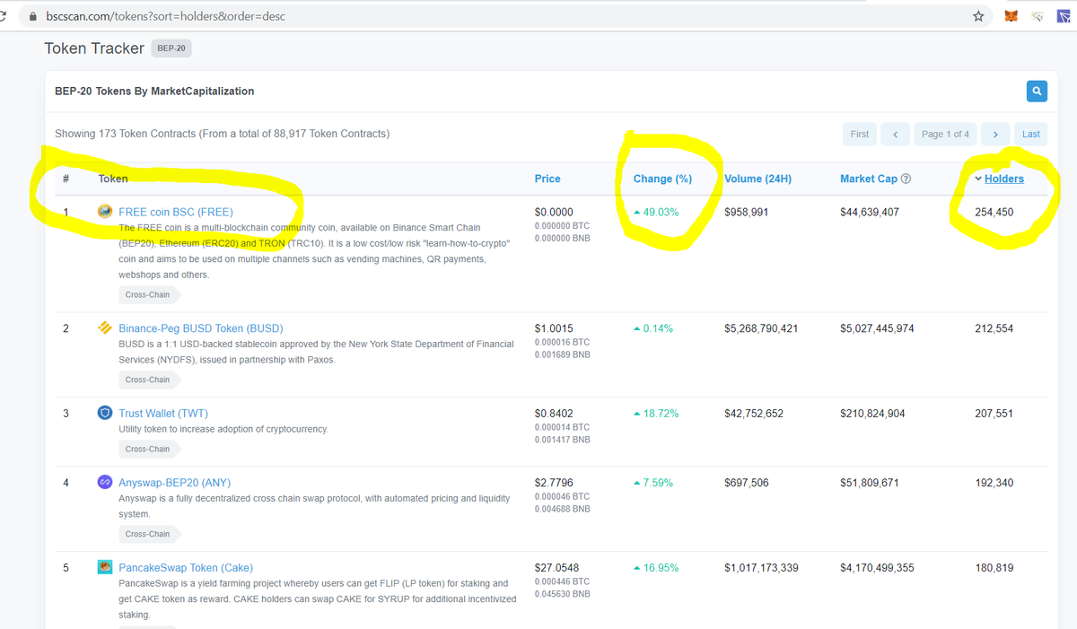
Task: Click the price $0.8402
Action: 554,414
